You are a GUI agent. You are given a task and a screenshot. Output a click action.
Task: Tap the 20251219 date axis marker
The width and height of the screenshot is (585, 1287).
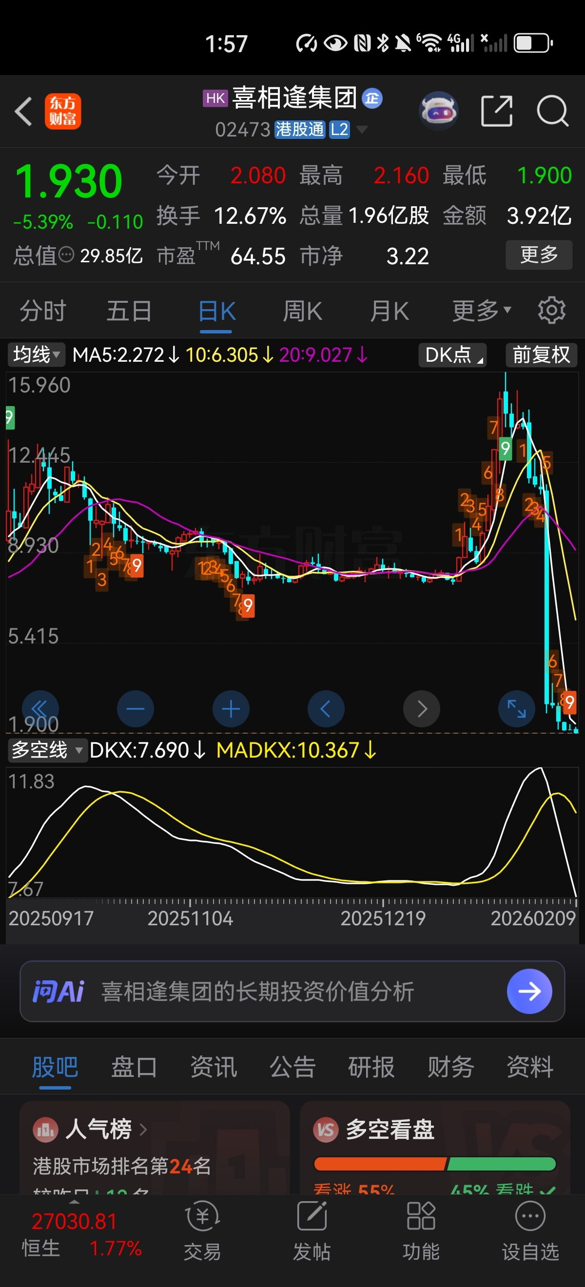click(x=383, y=918)
